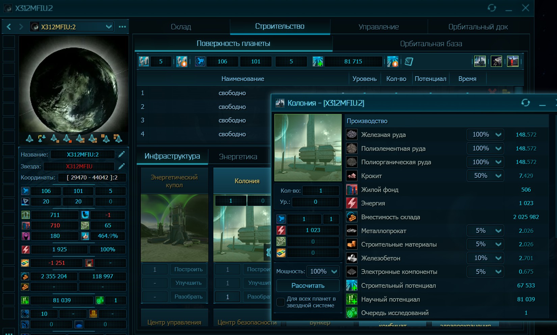The image size is (557, 335).
Task: Go back with the left arrow icon
Action: pos(9,27)
